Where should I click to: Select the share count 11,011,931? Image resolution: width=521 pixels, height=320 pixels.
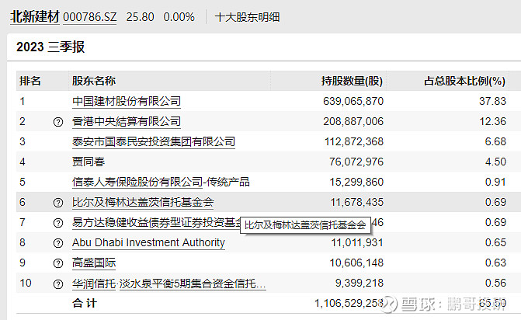pos(357,242)
